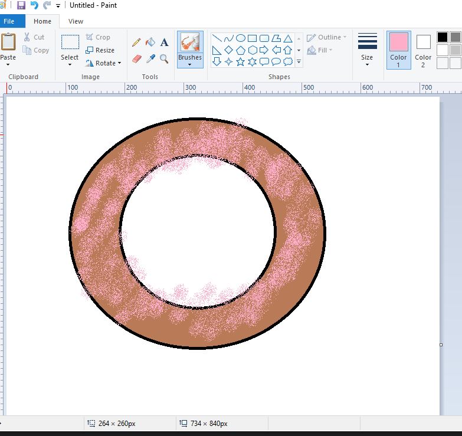
Task: Choose the Rectangle shape
Action: (x=252, y=38)
